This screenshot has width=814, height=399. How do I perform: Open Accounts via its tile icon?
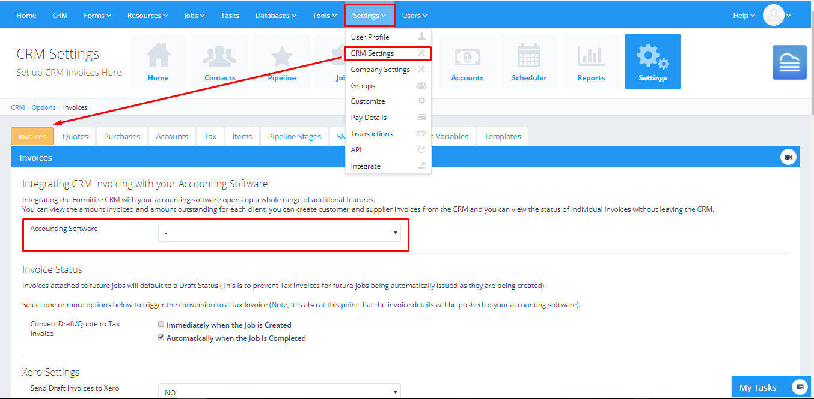(467, 57)
